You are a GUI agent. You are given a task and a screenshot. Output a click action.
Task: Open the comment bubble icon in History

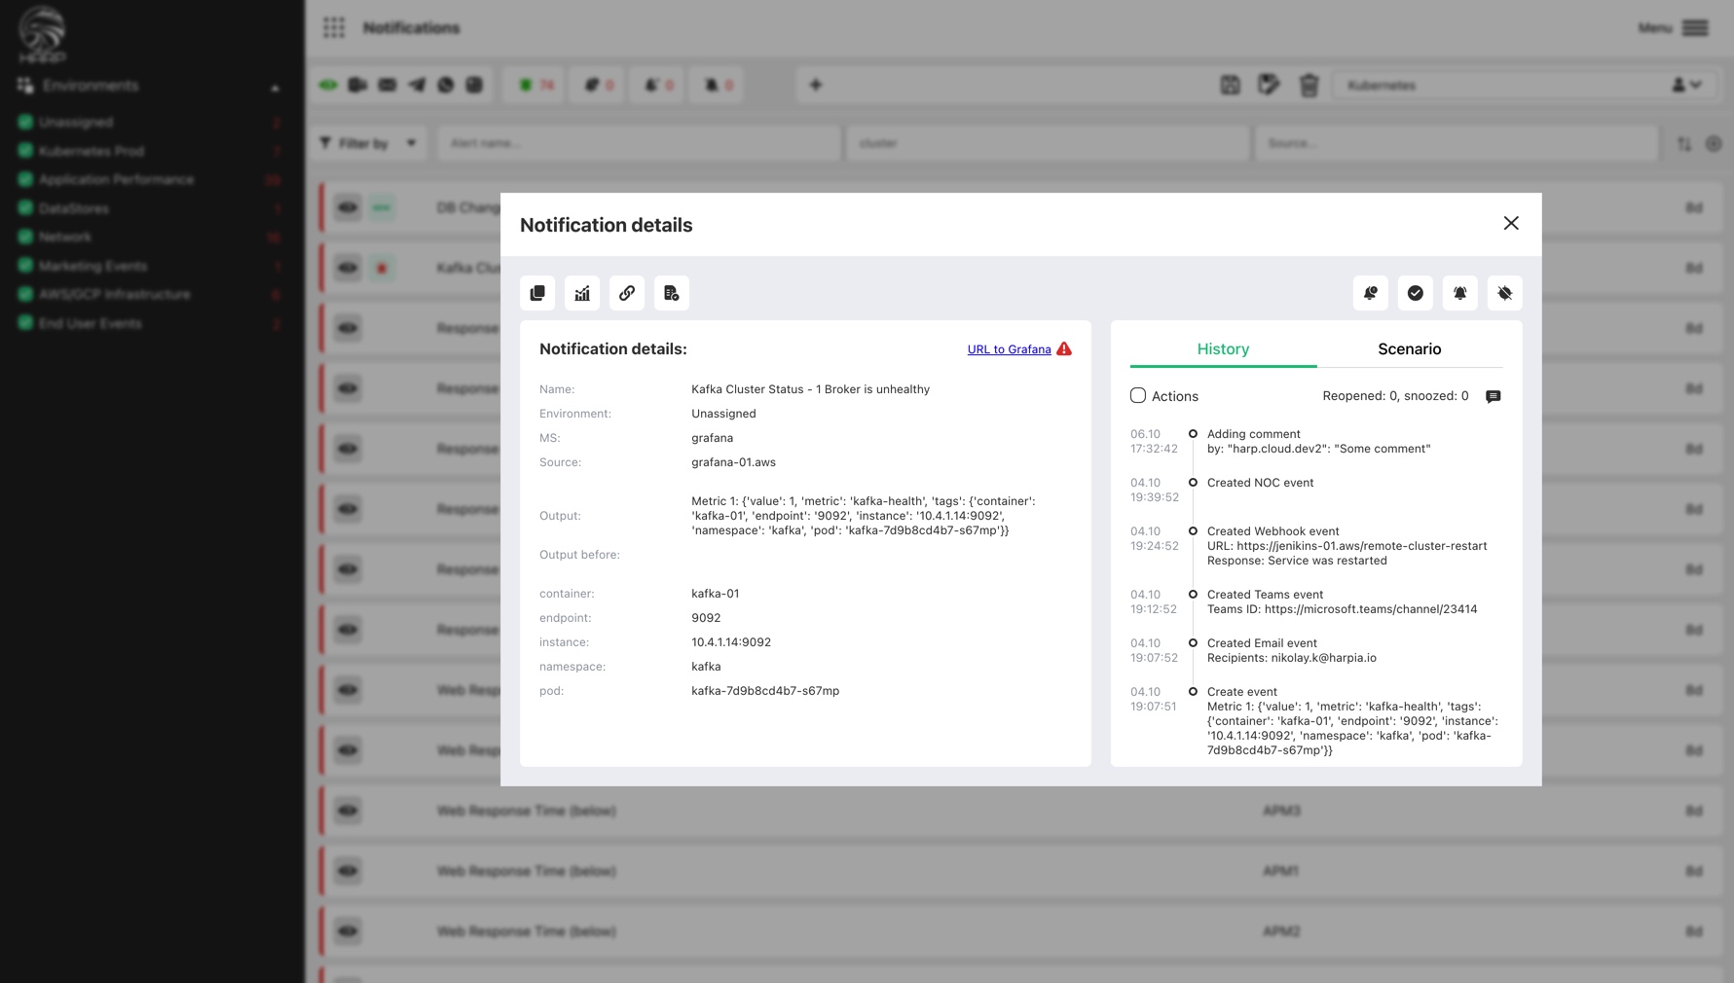1494,396
